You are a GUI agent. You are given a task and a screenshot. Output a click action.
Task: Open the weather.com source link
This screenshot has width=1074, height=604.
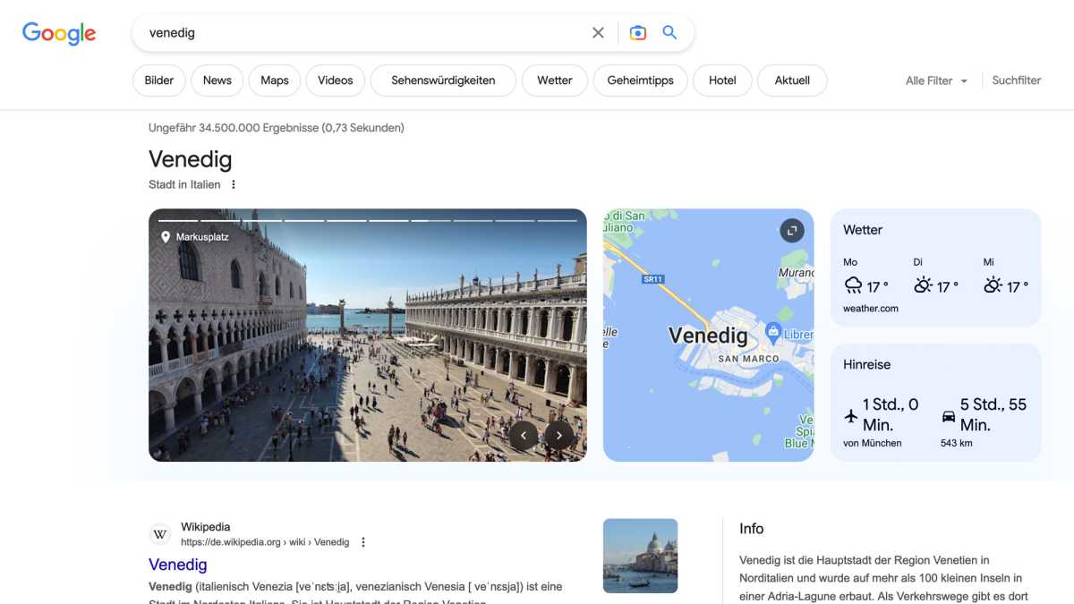pos(871,309)
